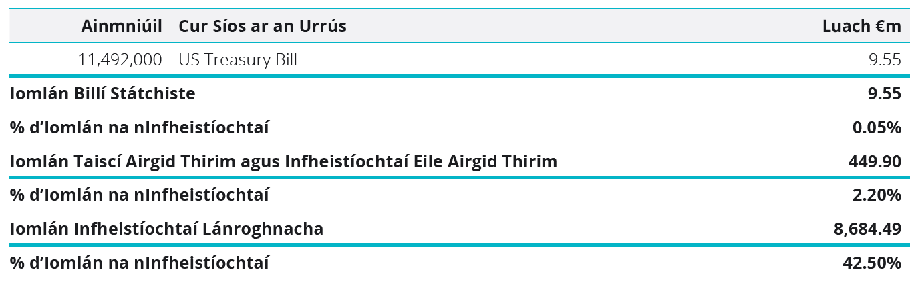Select the teal divider under US Treasury Bill
This screenshot has height=296, width=918.
tap(459, 76)
